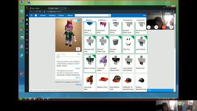Hang up the video call
The width and height of the screenshot is (197, 111).
tap(164, 27)
